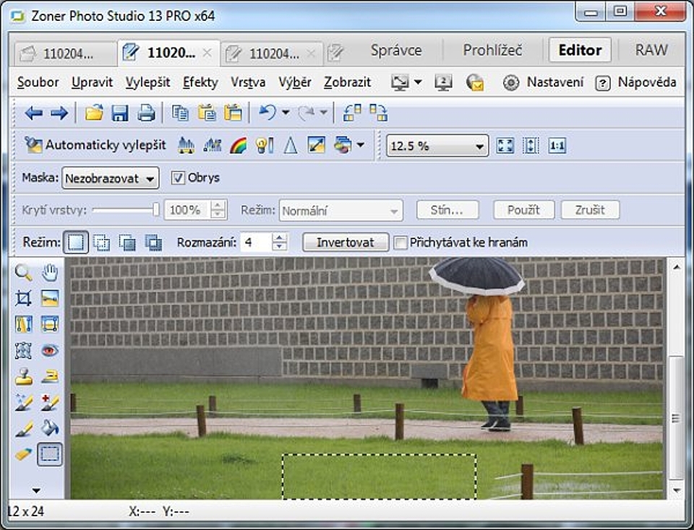Open the Efekty menu
The height and width of the screenshot is (530, 694).
tap(200, 82)
